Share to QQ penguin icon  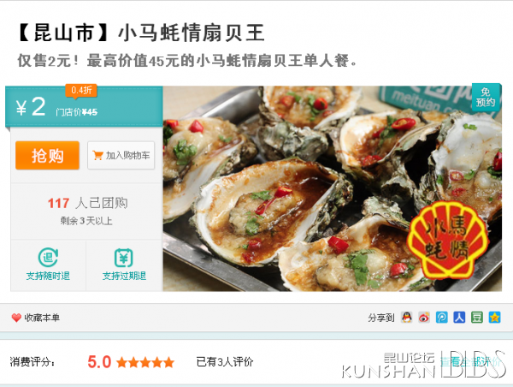point(407,317)
